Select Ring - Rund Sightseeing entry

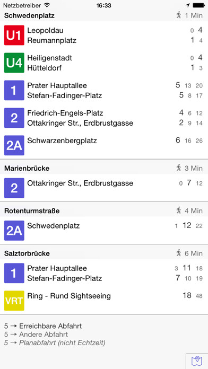115,296
